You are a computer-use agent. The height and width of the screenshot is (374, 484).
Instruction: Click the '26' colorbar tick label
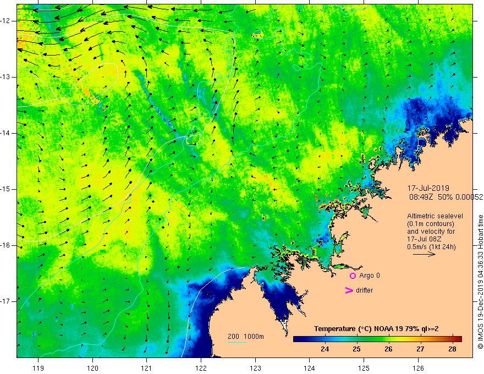point(388,349)
